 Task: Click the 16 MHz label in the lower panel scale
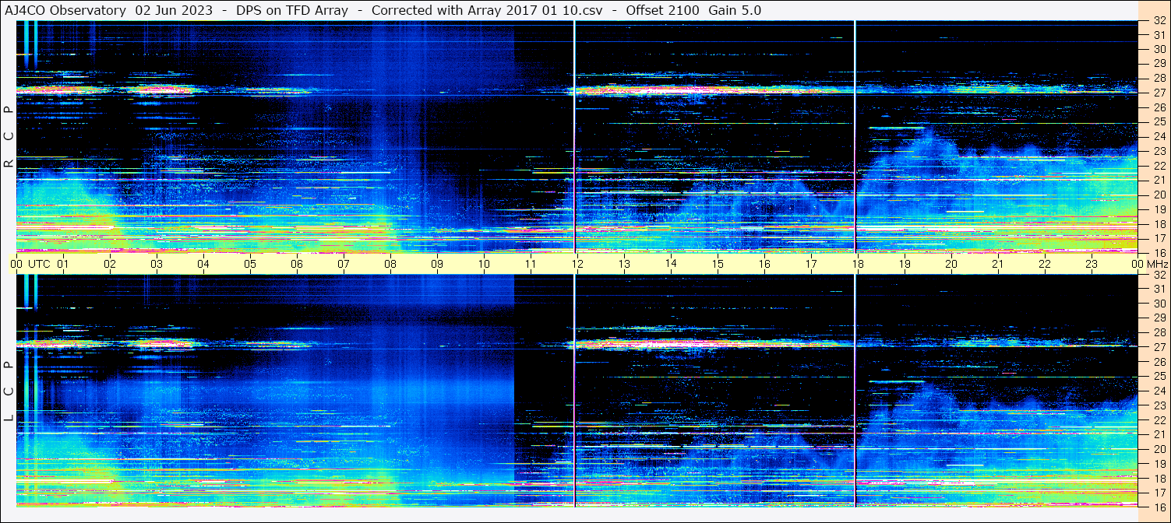[x=1159, y=506]
